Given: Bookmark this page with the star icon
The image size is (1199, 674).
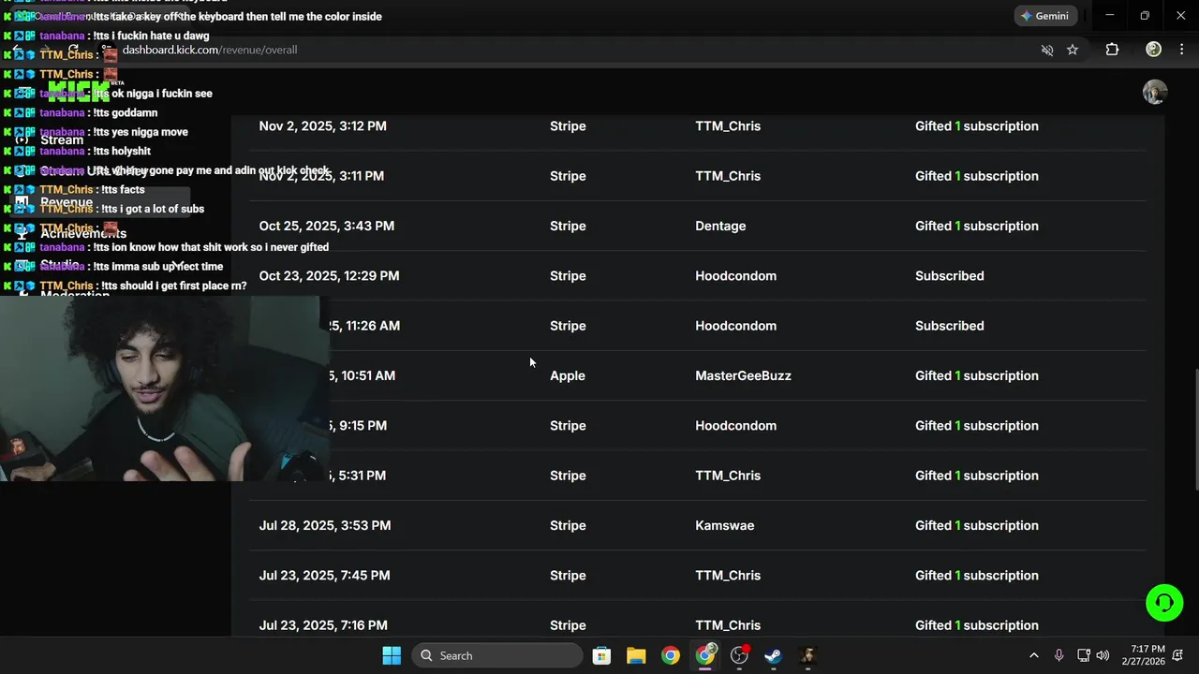Looking at the screenshot, I should tap(1073, 50).
